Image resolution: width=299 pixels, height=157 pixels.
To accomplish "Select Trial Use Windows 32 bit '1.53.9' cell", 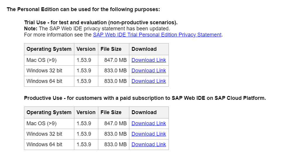I will pos(86,71).
